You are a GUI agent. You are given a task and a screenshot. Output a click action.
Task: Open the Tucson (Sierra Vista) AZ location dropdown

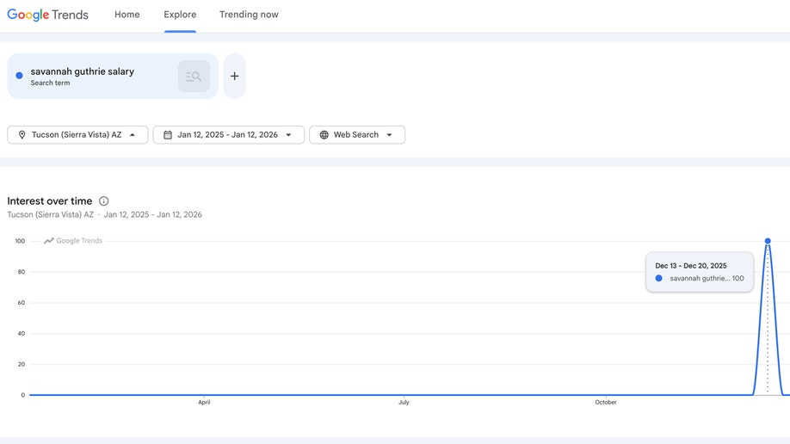tap(77, 134)
